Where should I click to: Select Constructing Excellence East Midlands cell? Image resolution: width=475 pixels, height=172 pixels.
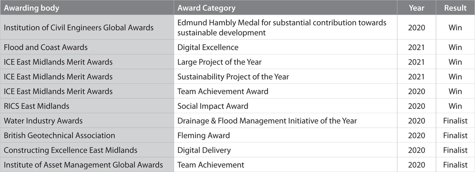coord(70,150)
